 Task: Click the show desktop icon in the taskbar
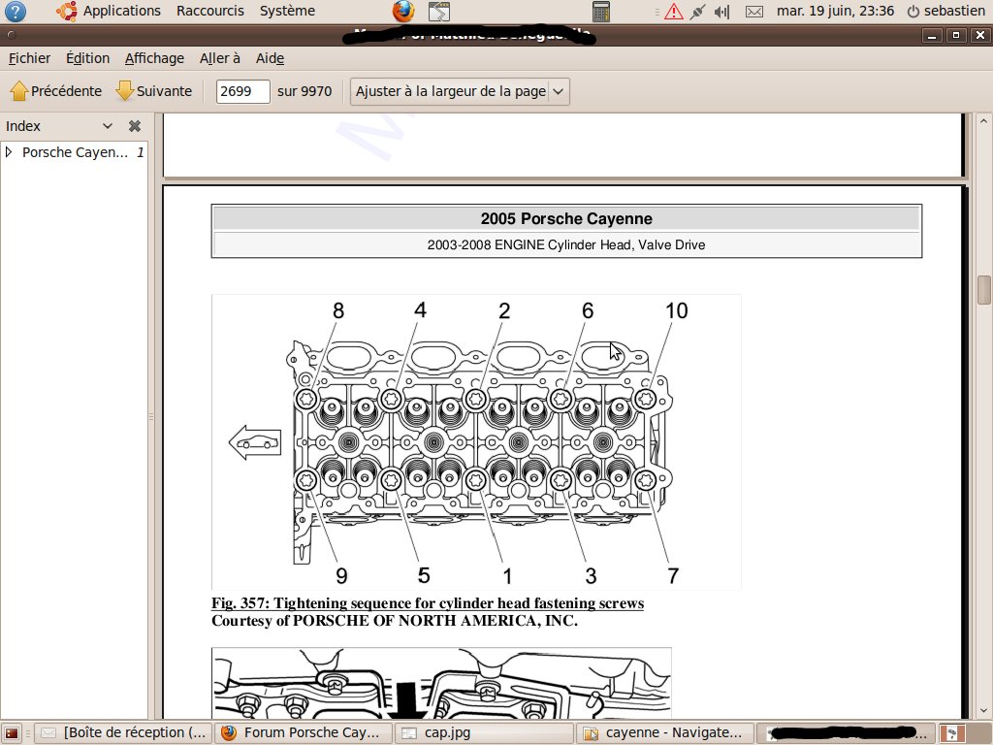[x=12, y=733]
